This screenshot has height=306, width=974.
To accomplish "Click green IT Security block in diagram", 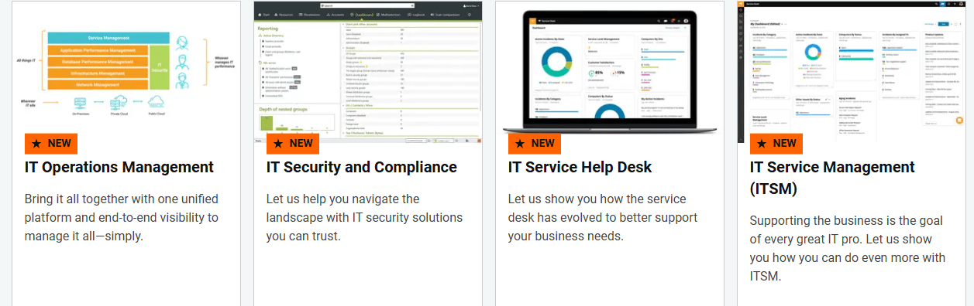I will [x=159, y=66].
